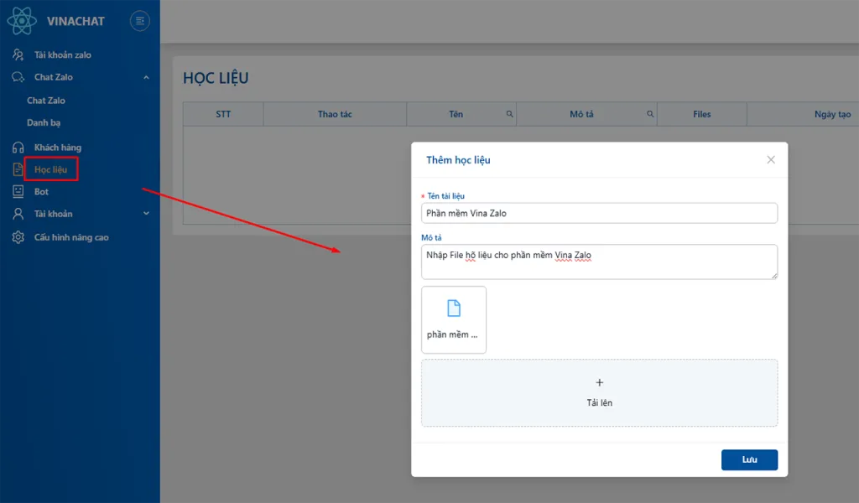This screenshot has height=503, width=859.
Task: Collapse the Chat Zalo submenu chevron
Action: 146,77
